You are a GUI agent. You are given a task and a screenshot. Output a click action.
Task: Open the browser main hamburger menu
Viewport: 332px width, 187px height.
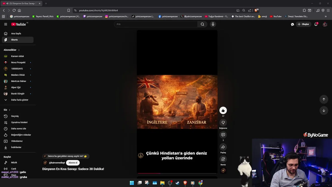tap(328, 10)
